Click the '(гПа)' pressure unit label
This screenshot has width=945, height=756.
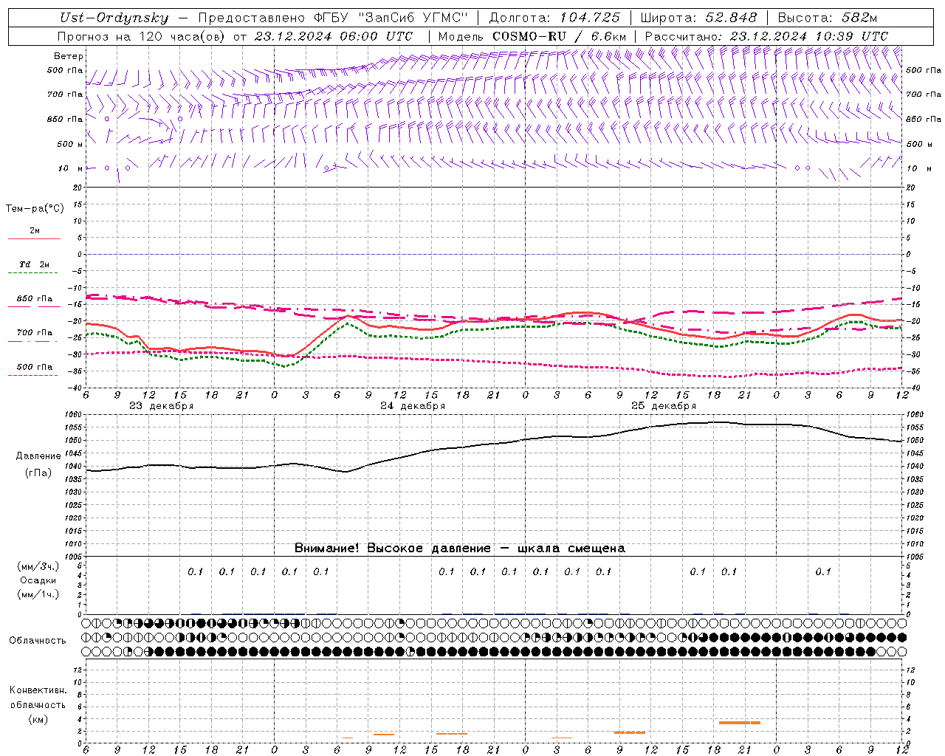pos(38,473)
